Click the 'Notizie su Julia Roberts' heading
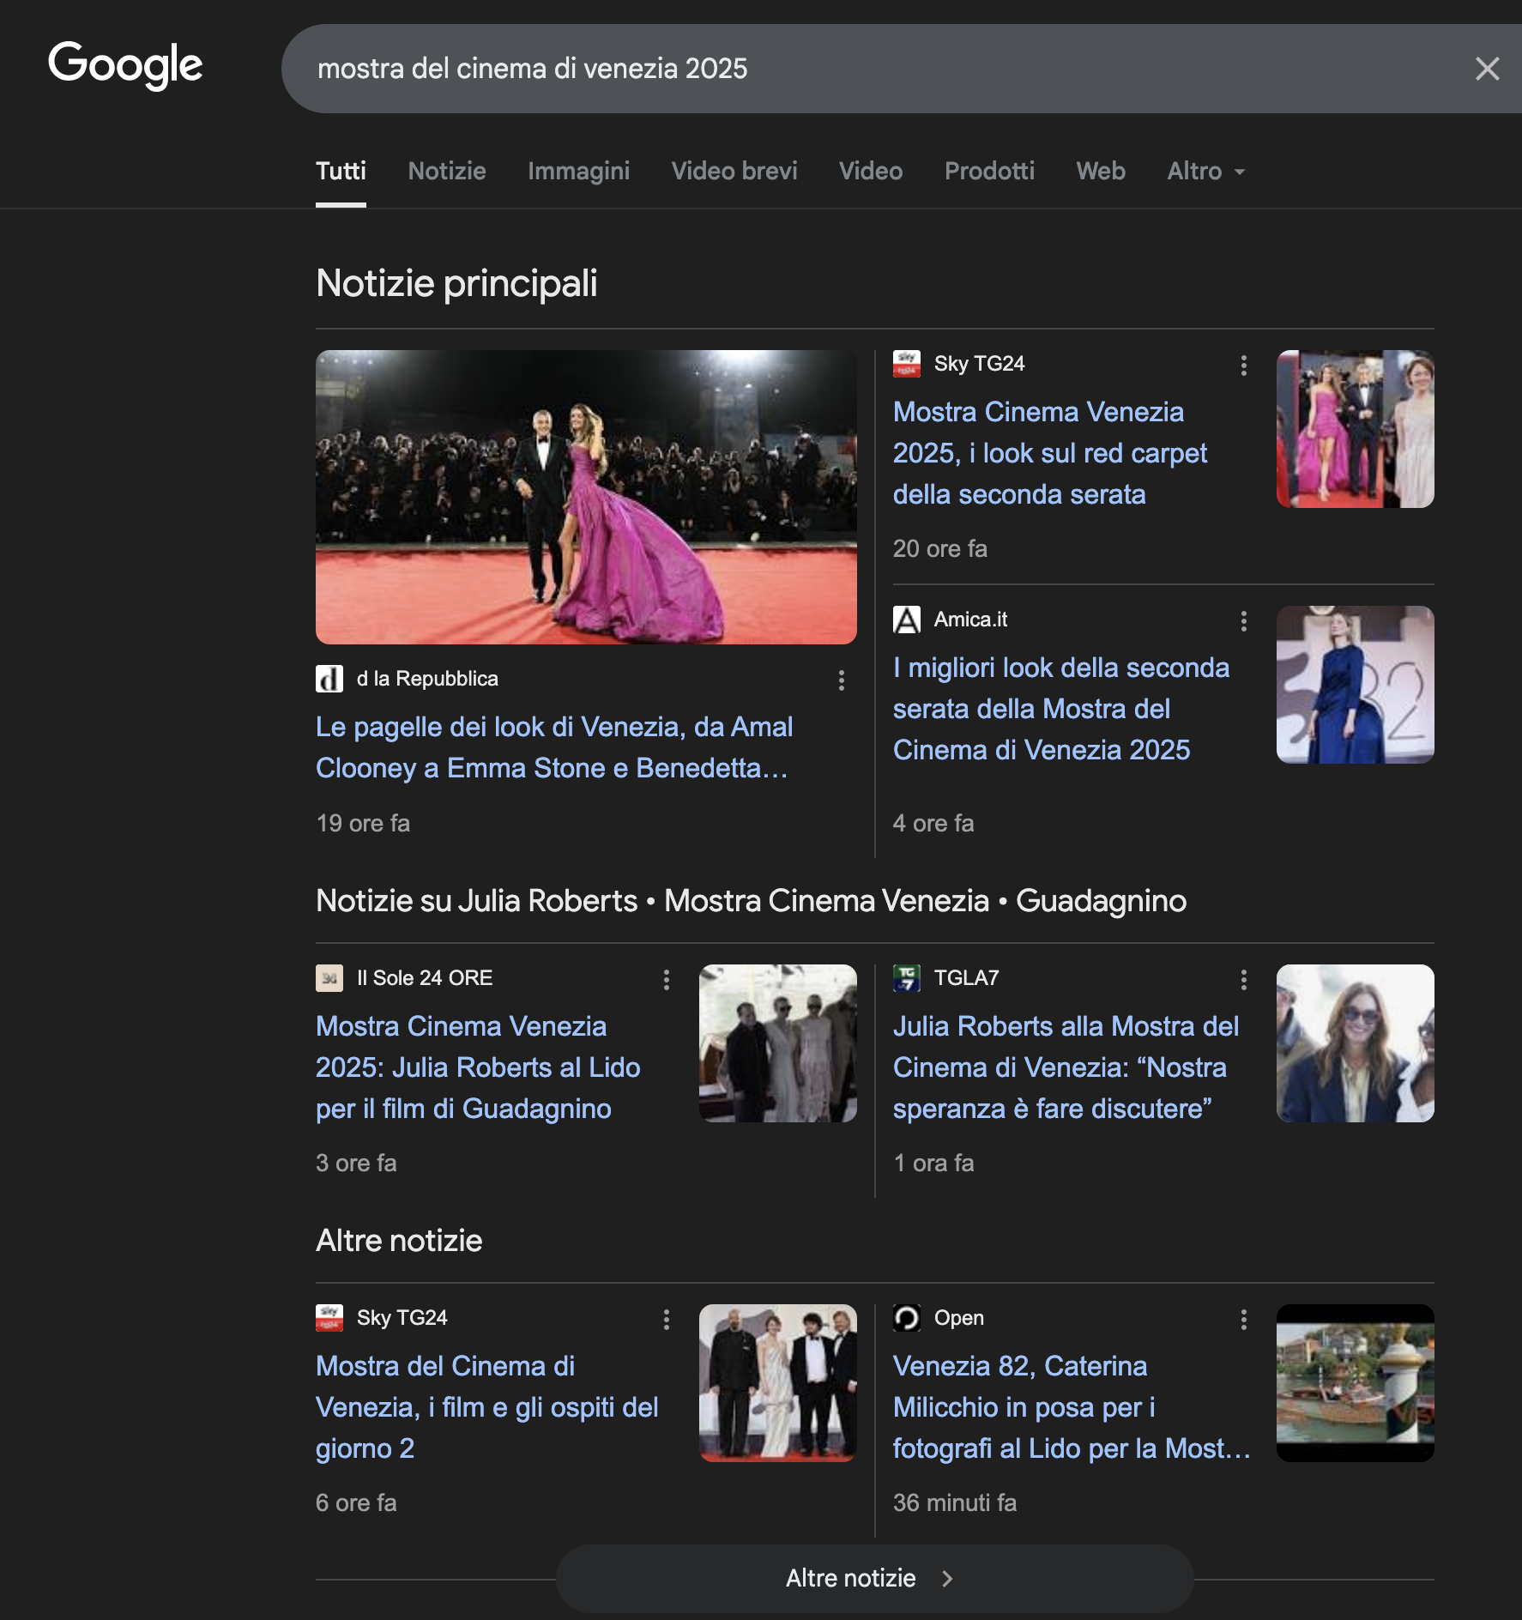The width and height of the screenshot is (1522, 1620). coord(752,901)
